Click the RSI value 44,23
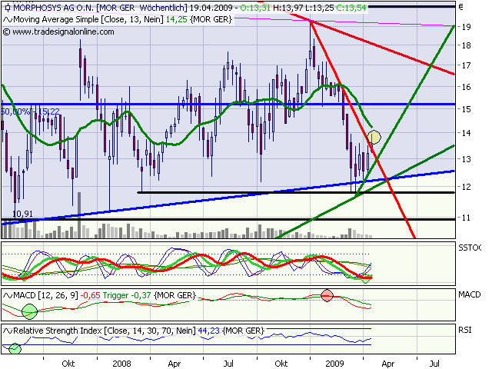 208,331
